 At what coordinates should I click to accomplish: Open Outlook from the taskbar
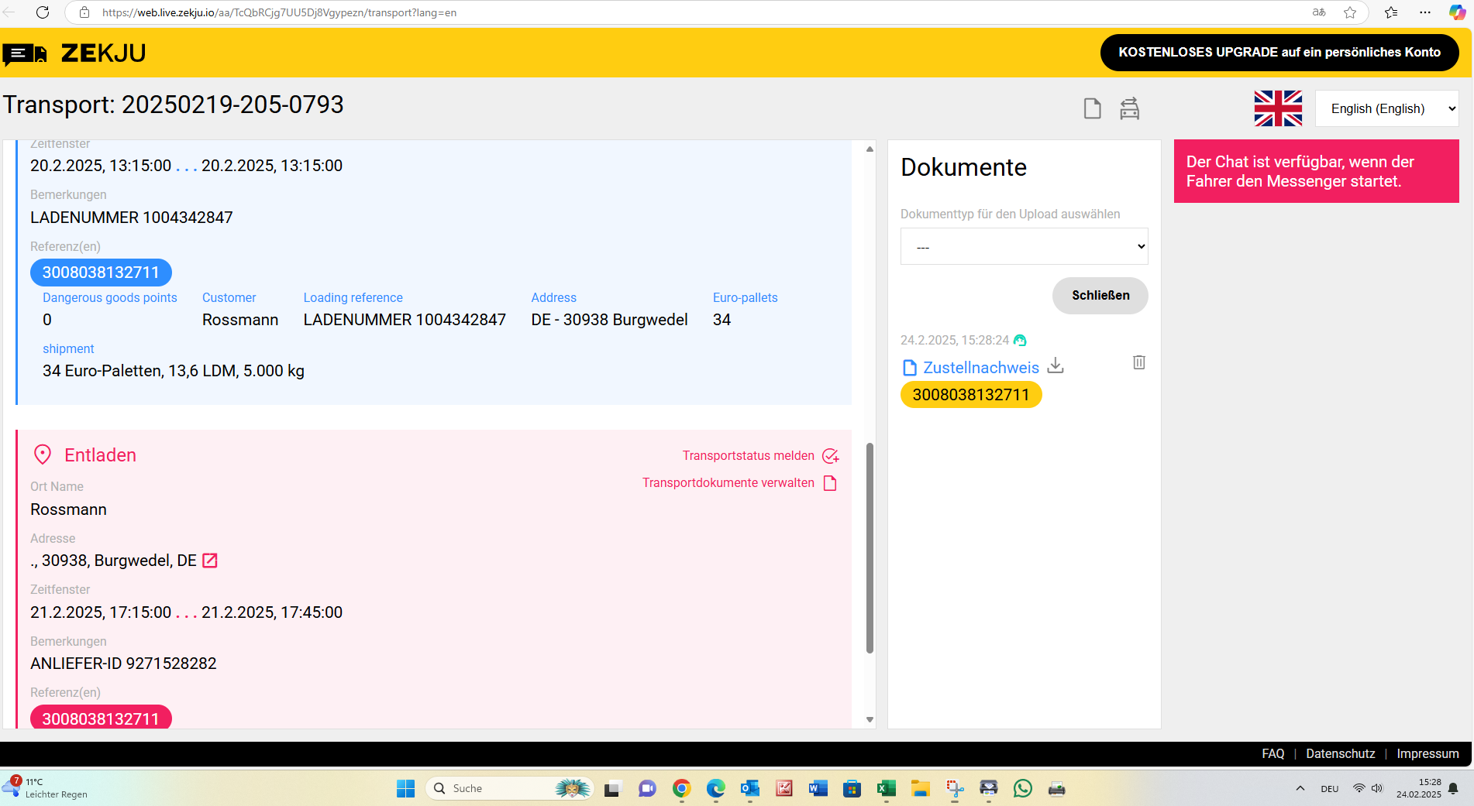pos(749,788)
